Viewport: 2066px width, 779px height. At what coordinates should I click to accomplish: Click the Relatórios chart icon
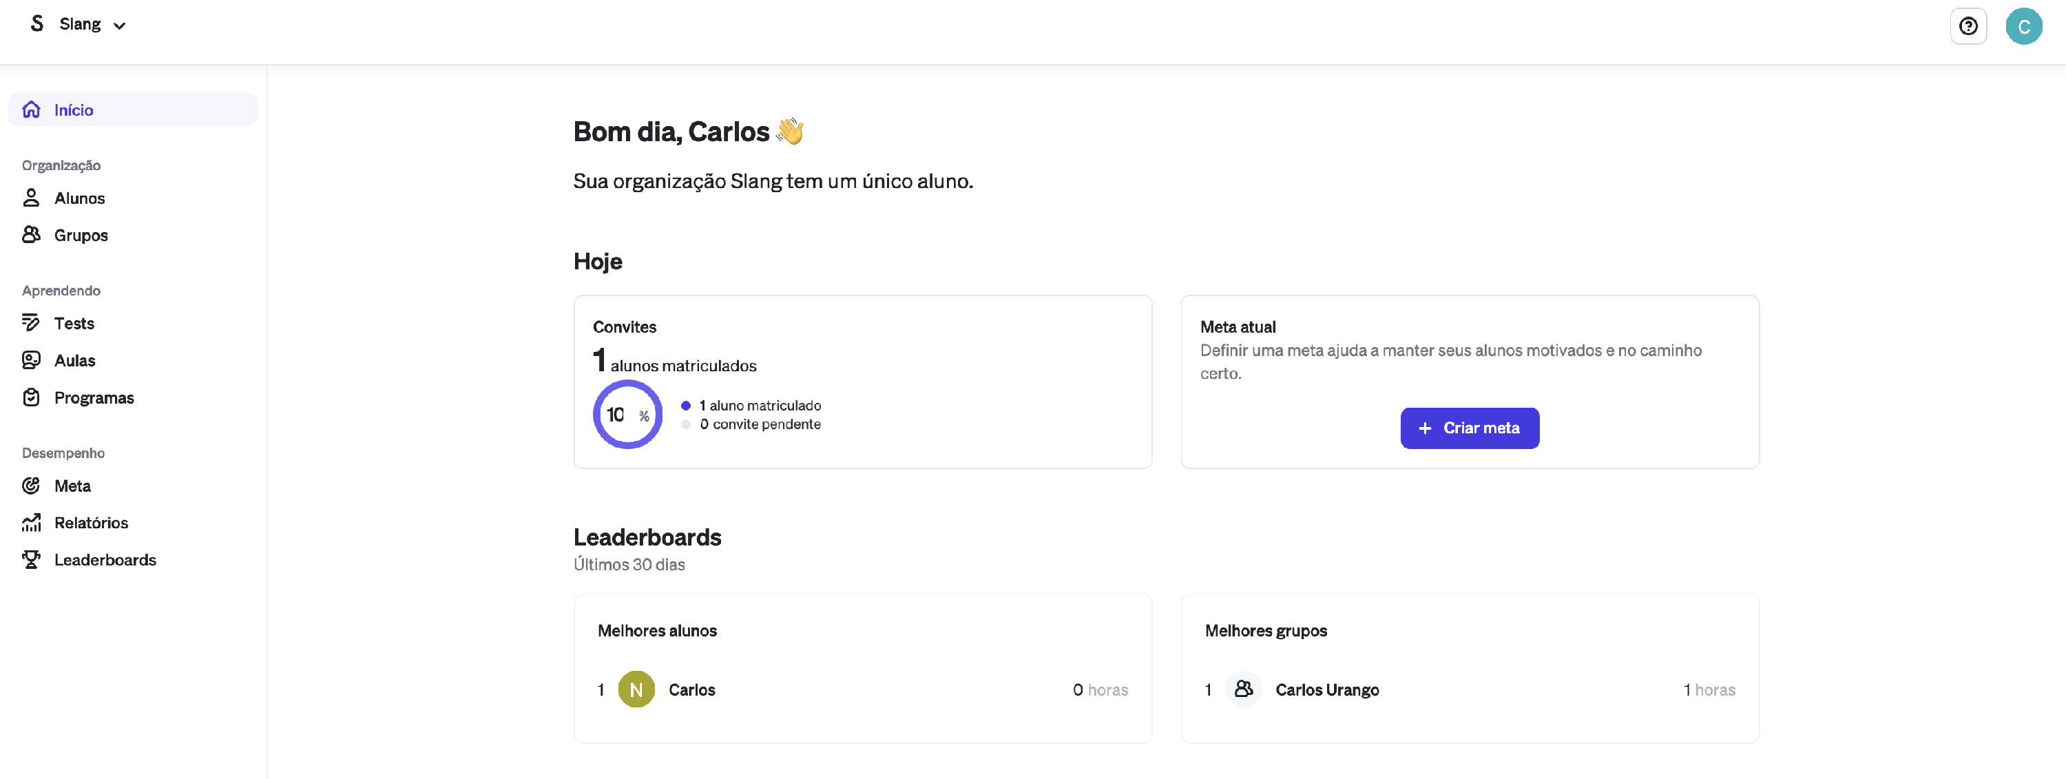pos(31,523)
